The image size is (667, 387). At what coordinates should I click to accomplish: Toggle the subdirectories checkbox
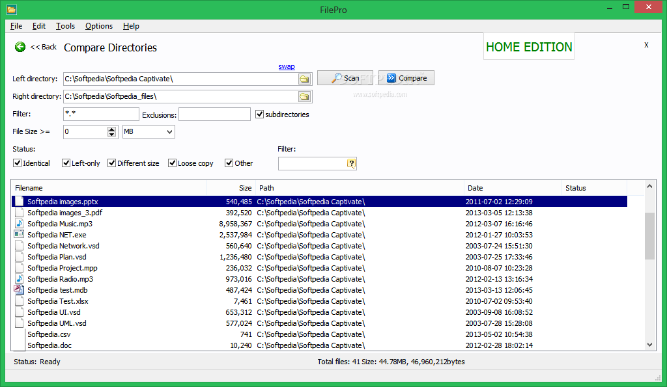coord(259,114)
